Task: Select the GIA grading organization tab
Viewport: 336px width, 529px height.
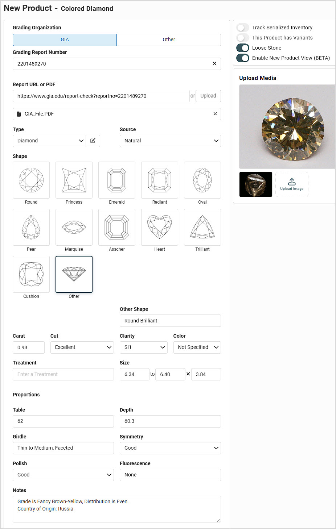Action: 65,40
